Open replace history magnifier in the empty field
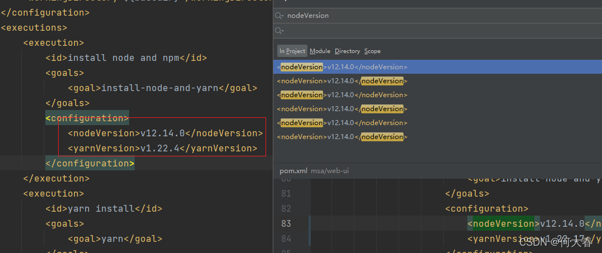The width and height of the screenshot is (602, 253). (x=279, y=31)
